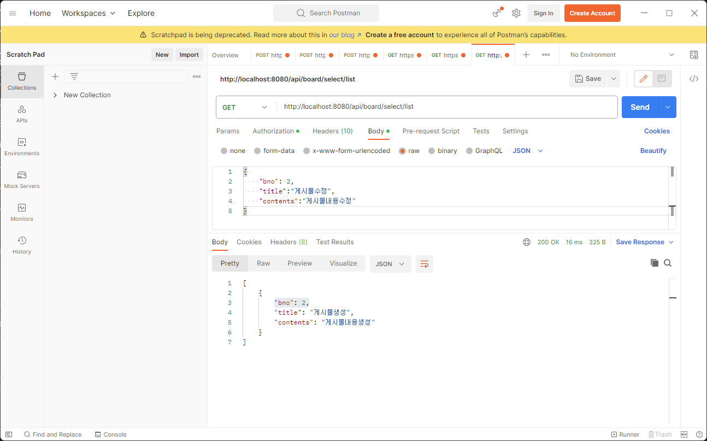Open the help question mark icon
The height and width of the screenshot is (441, 707).
point(699,434)
